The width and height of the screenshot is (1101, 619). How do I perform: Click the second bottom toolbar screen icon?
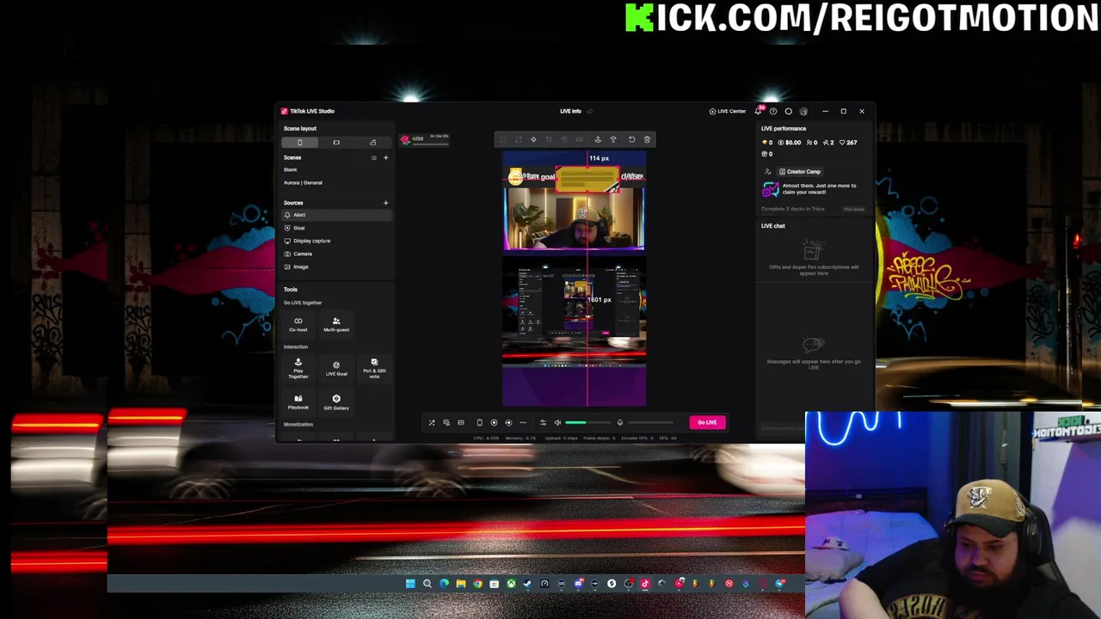click(446, 422)
